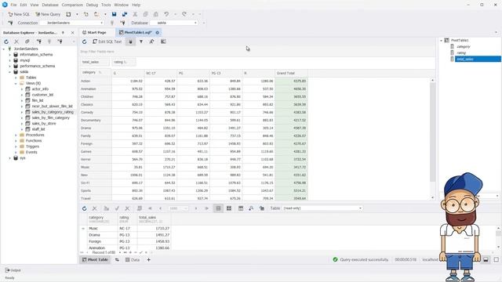This screenshot has width=502, height=282.
Task: Click the Redo arrow icon
Action: tap(184, 14)
